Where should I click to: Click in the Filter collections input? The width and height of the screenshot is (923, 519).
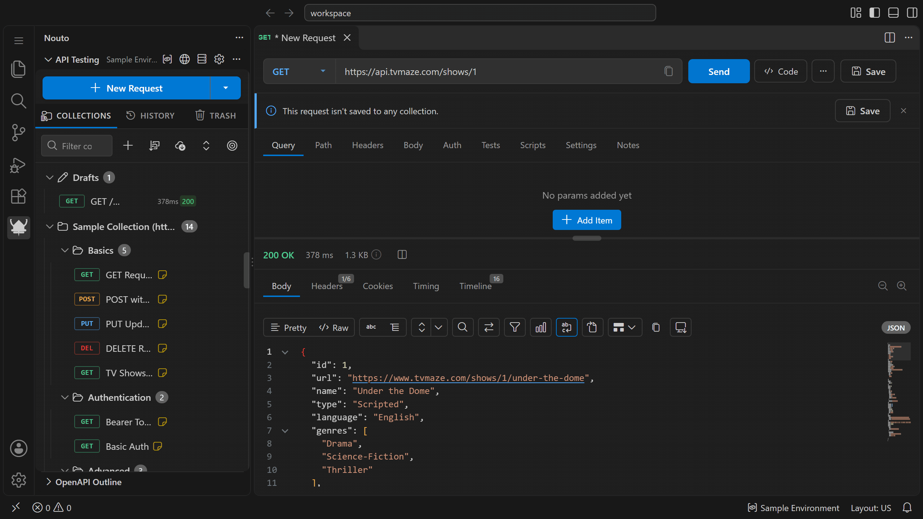[77, 146]
